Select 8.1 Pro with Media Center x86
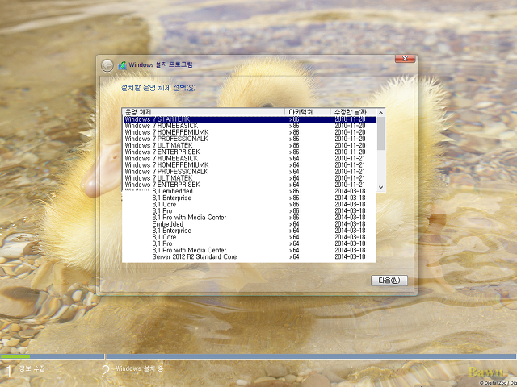Screen dimensions: 517x387 tap(250, 218)
